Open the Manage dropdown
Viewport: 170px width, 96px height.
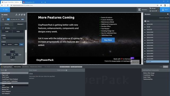pyautogui.click(x=154, y=8)
